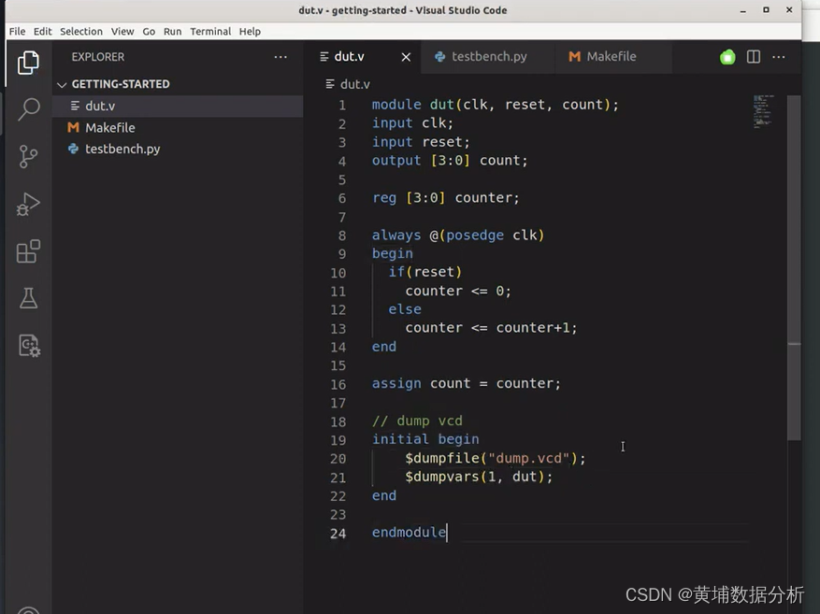Open the Run and Debug view
Screen dimensions: 820x614
click(27, 204)
